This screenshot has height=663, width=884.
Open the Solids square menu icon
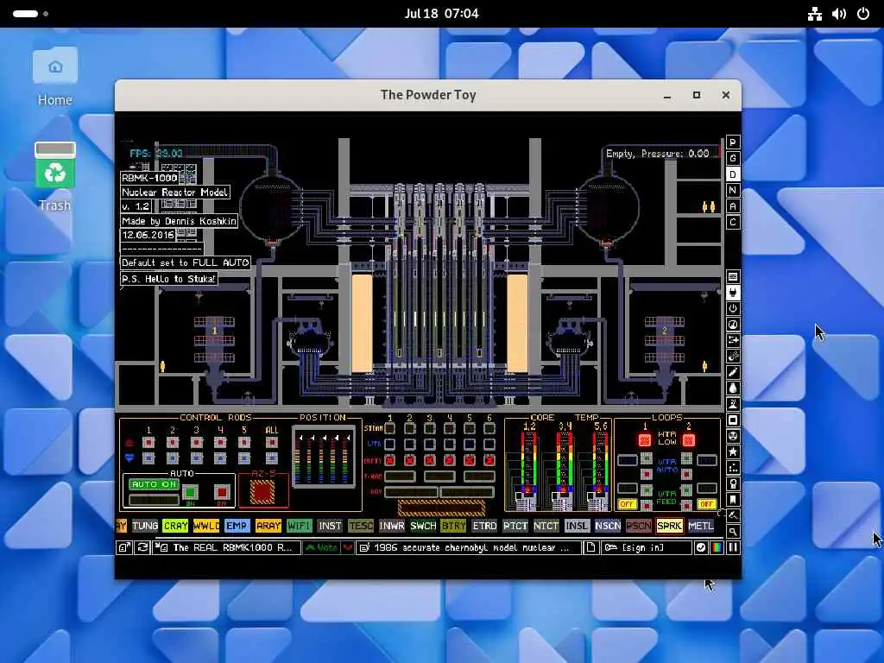[733, 420]
